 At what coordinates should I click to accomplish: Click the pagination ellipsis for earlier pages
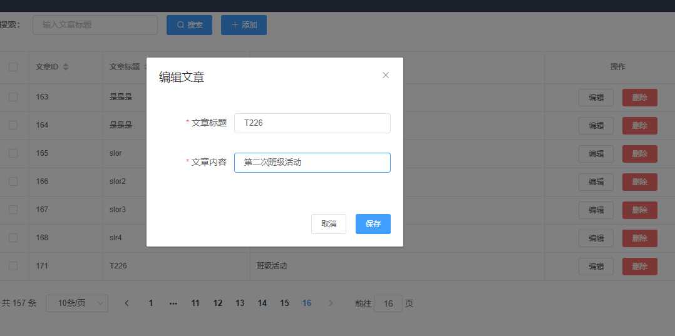tap(173, 303)
